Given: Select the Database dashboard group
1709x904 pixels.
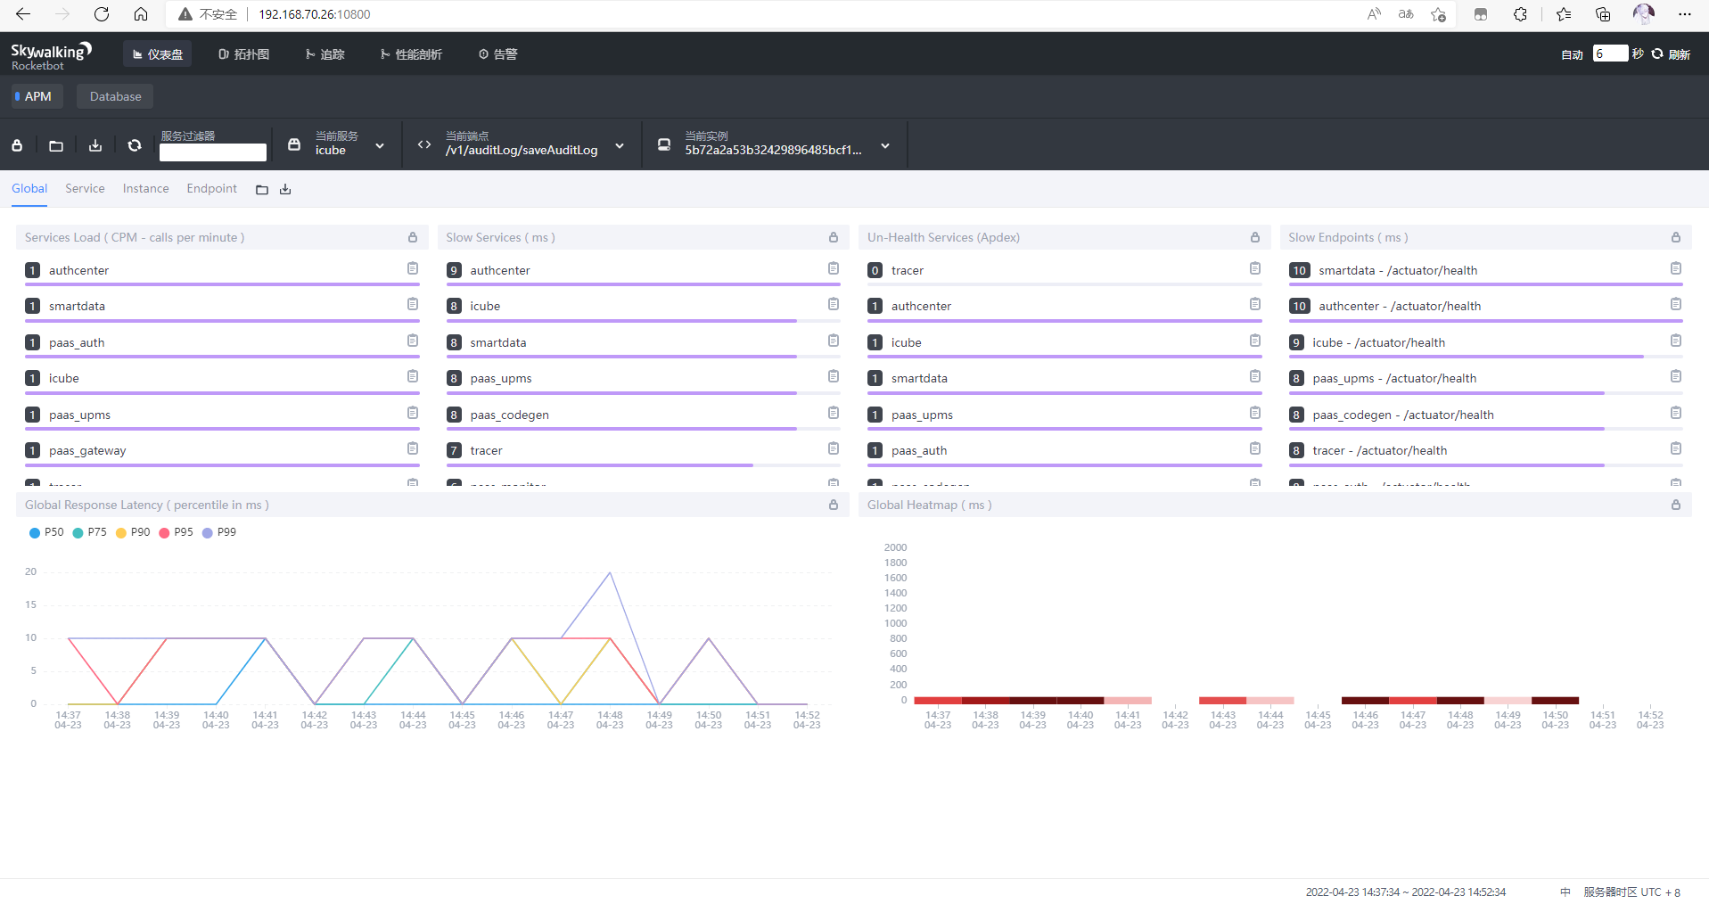Looking at the screenshot, I should [x=115, y=96].
